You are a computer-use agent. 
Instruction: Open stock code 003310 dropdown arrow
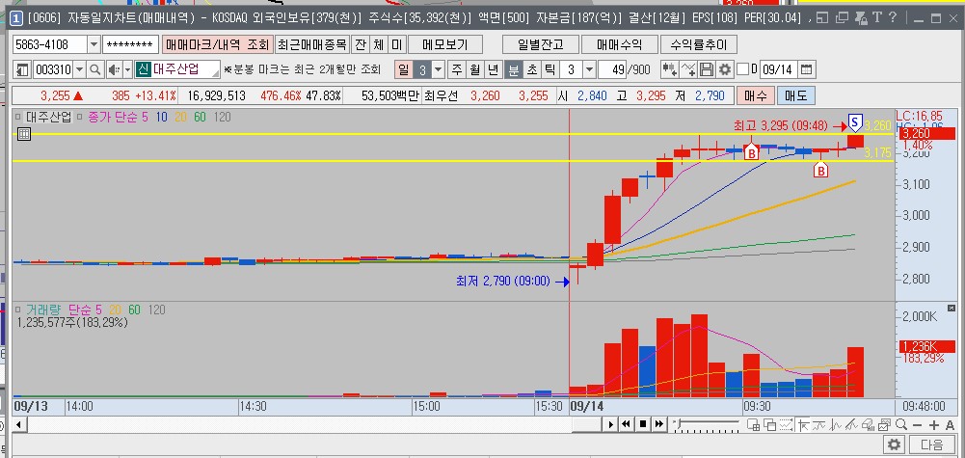click(79, 69)
